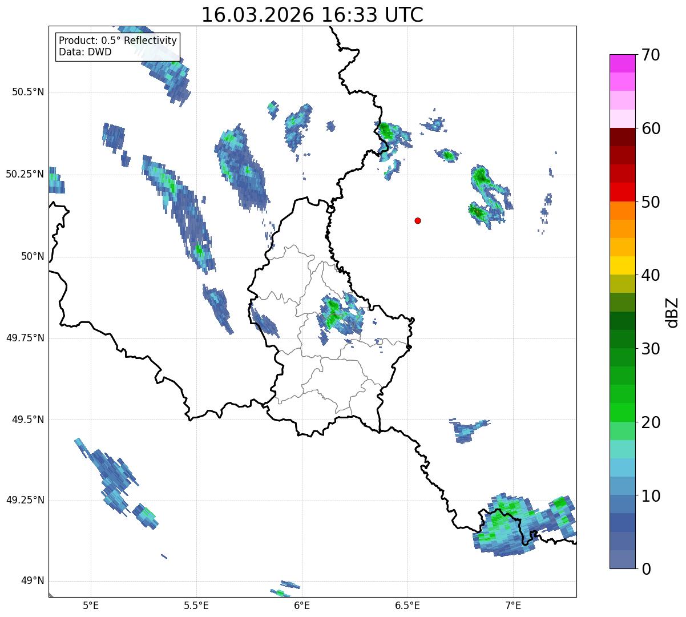Screen dimensions: 686x617
Task: Click the red location marker dot
Action: click(x=418, y=220)
